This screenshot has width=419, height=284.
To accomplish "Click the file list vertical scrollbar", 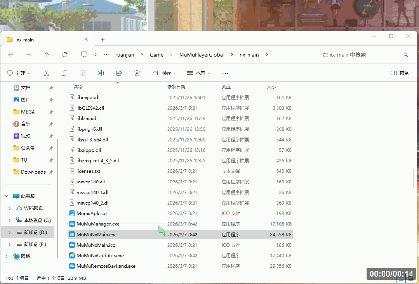I will click(414, 178).
